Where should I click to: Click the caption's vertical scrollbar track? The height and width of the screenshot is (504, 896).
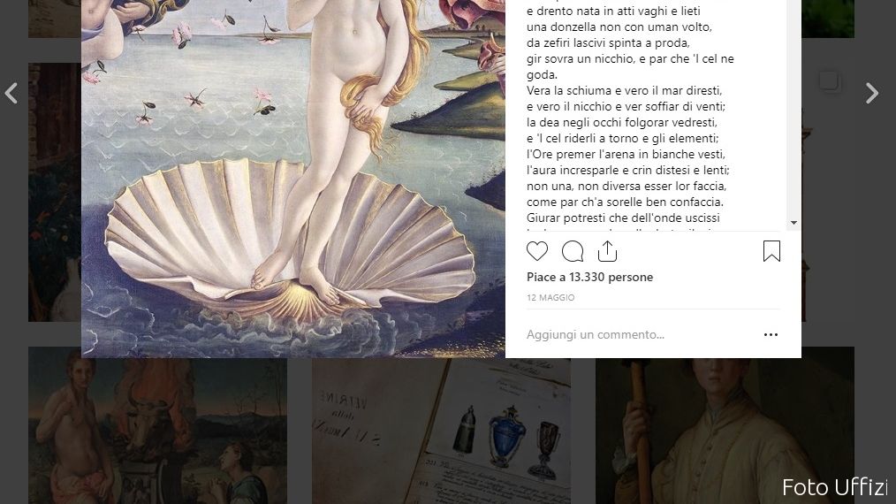point(793,109)
